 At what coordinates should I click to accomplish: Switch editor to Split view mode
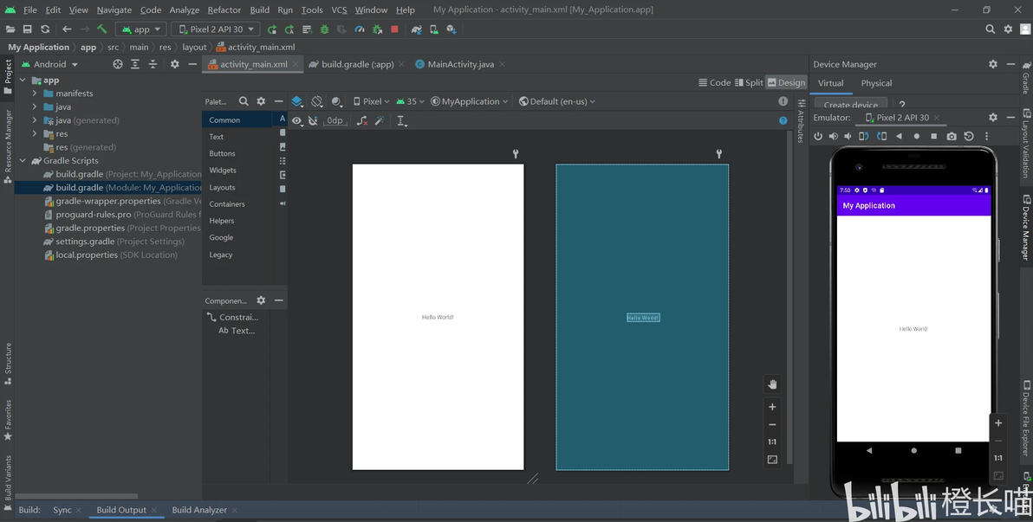point(748,83)
